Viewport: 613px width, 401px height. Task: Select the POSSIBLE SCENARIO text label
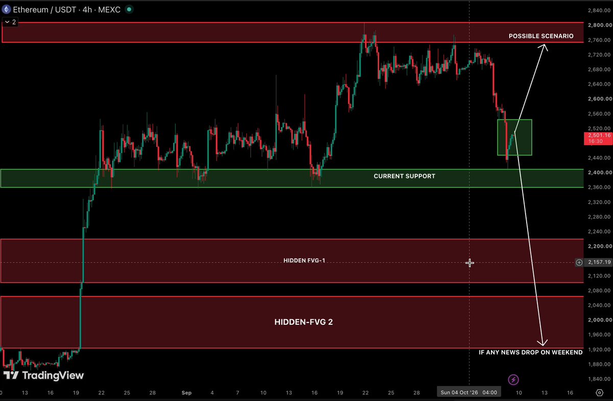tap(541, 36)
